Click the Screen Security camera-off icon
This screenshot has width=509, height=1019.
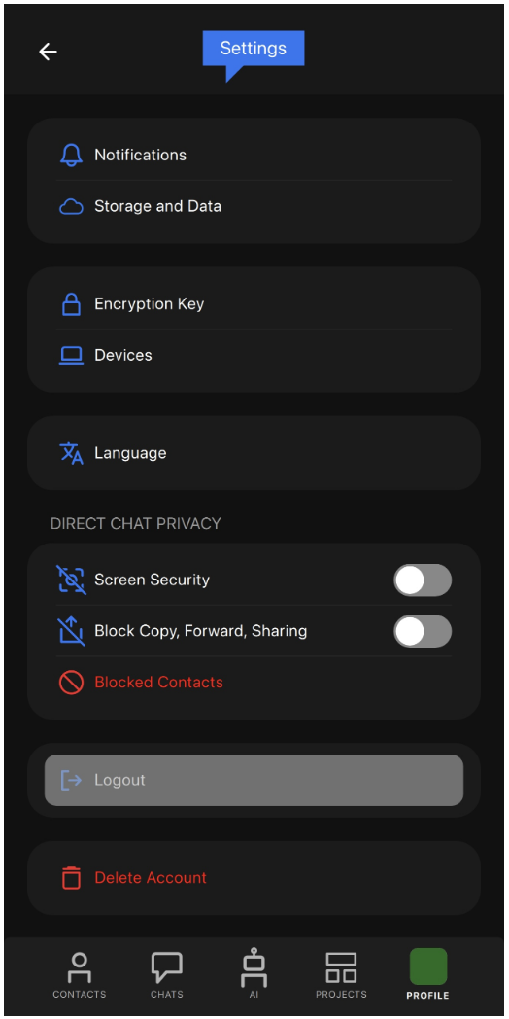(x=72, y=580)
